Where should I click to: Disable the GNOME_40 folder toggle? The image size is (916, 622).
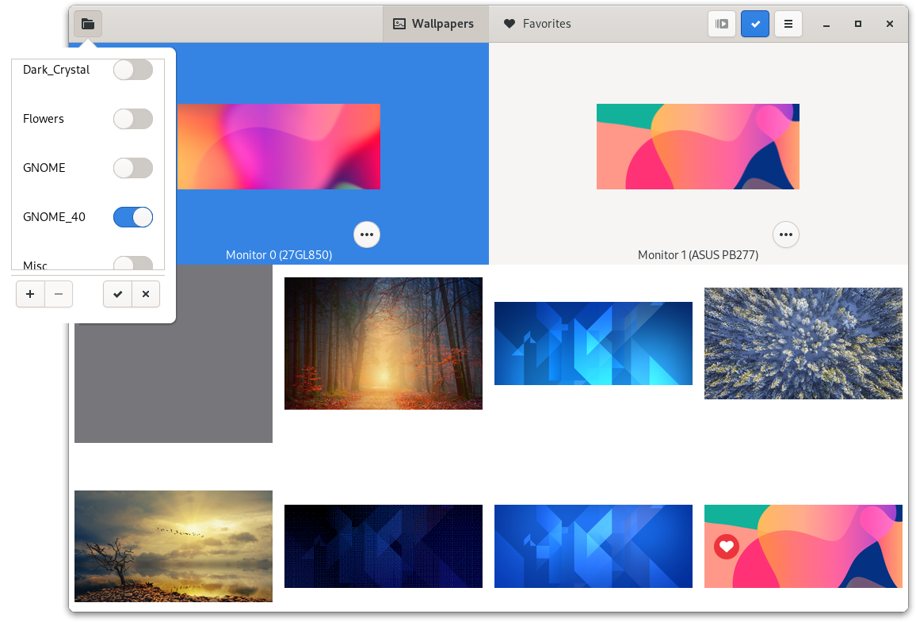coord(132,216)
